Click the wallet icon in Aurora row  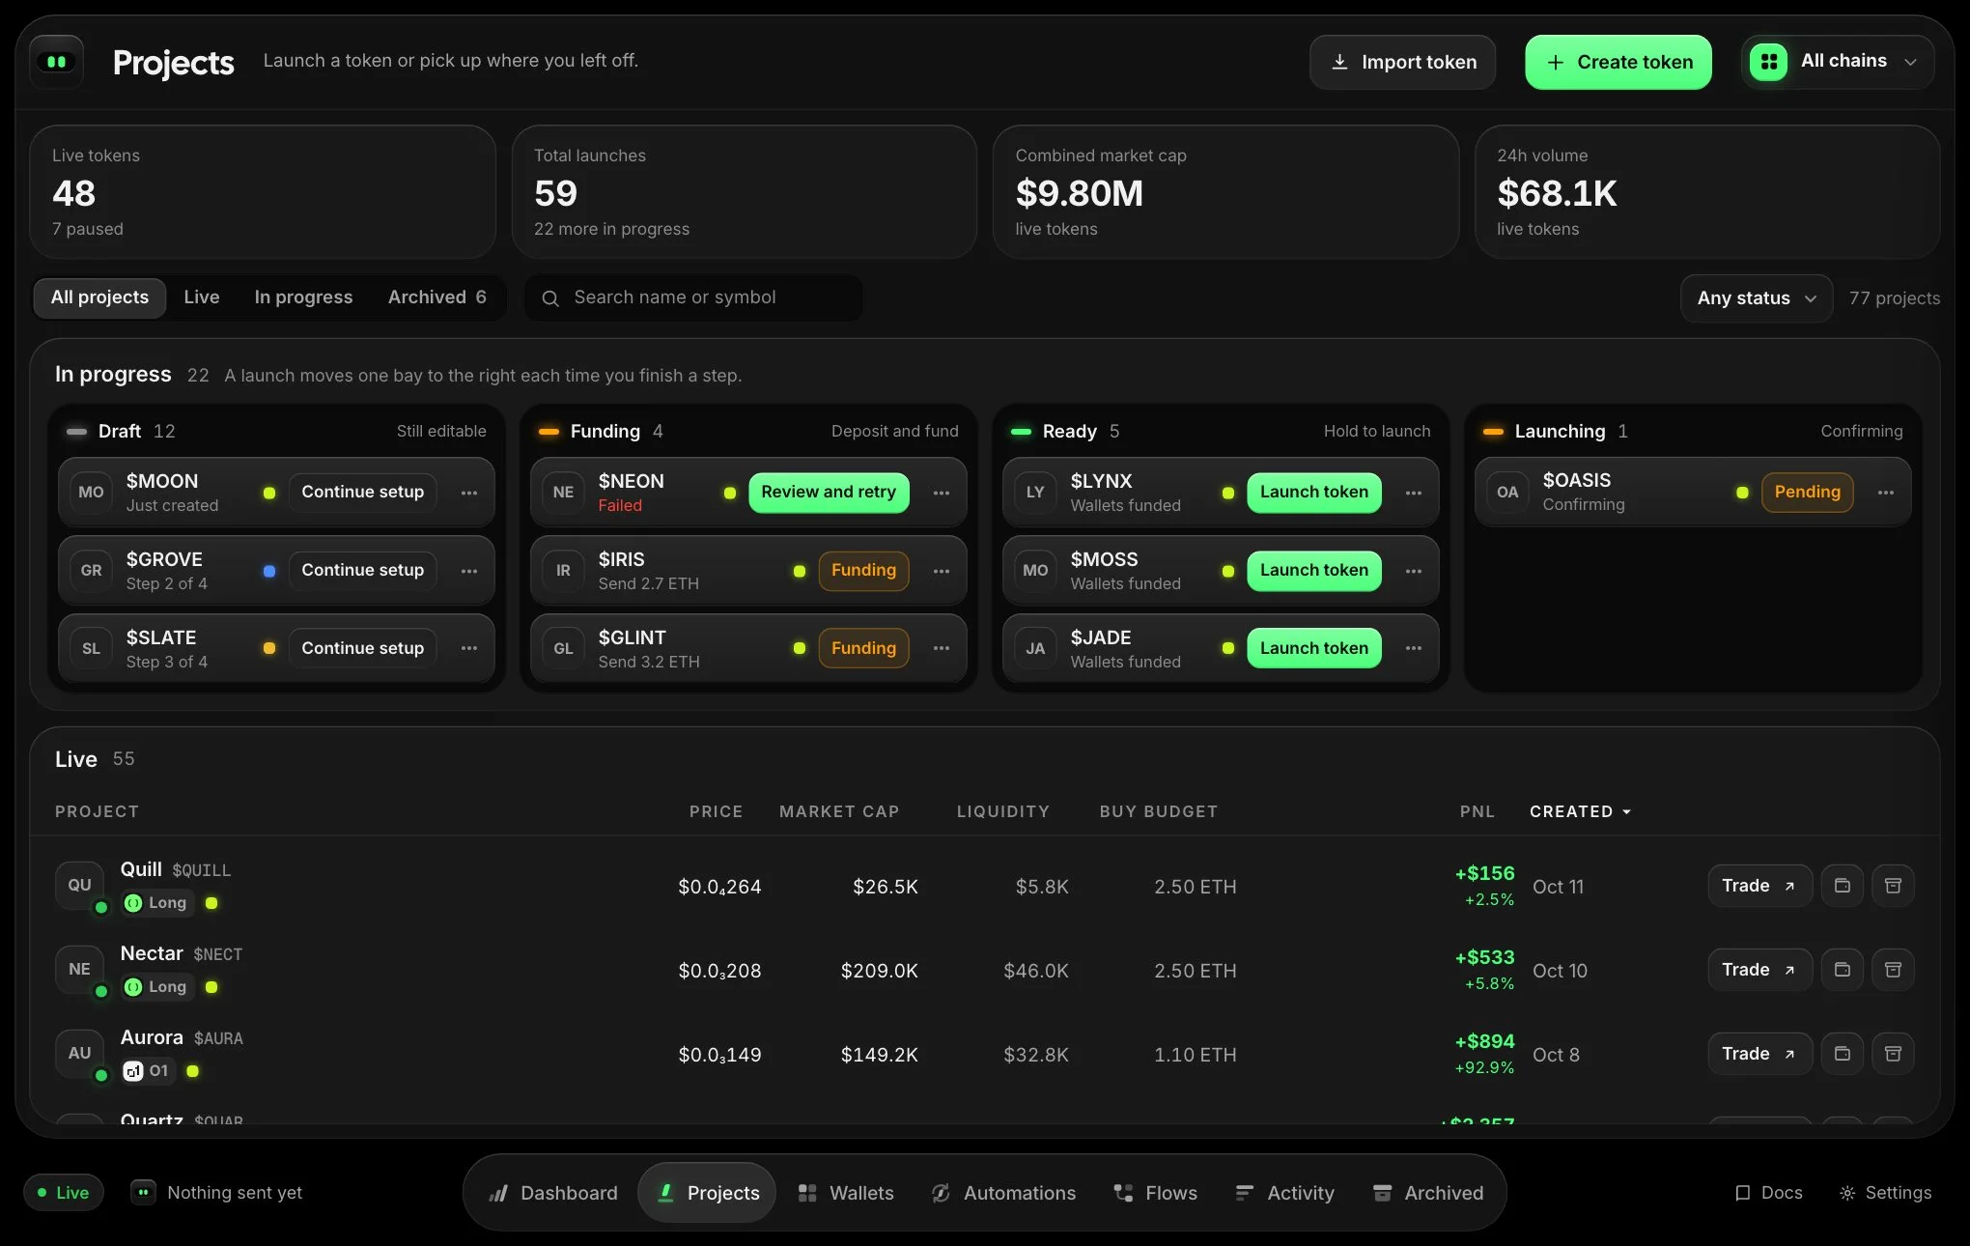[1843, 1054]
